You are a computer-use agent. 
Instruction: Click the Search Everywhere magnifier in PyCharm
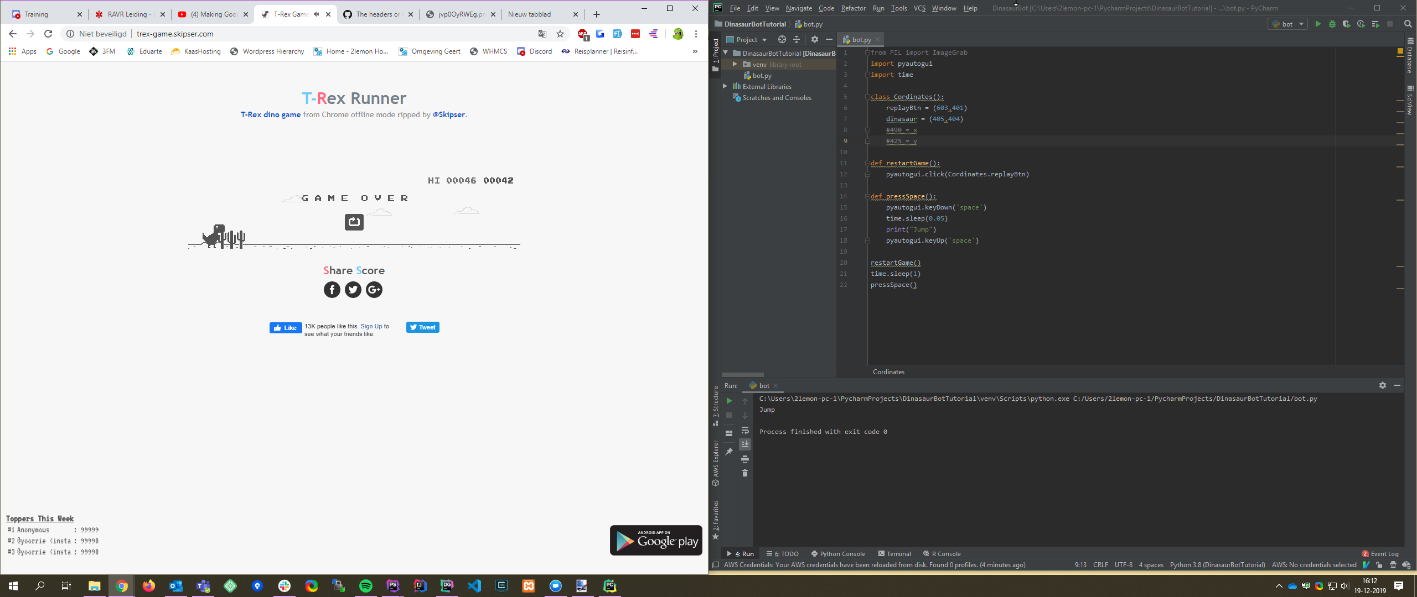point(1408,24)
